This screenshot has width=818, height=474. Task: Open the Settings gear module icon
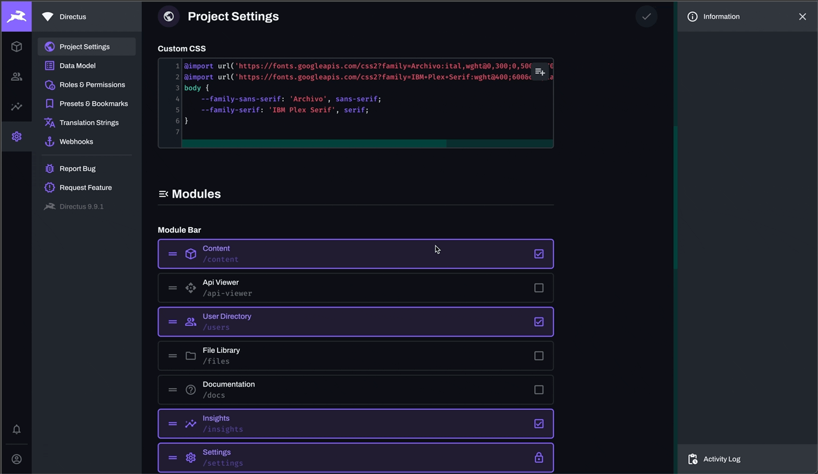[x=16, y=136]
